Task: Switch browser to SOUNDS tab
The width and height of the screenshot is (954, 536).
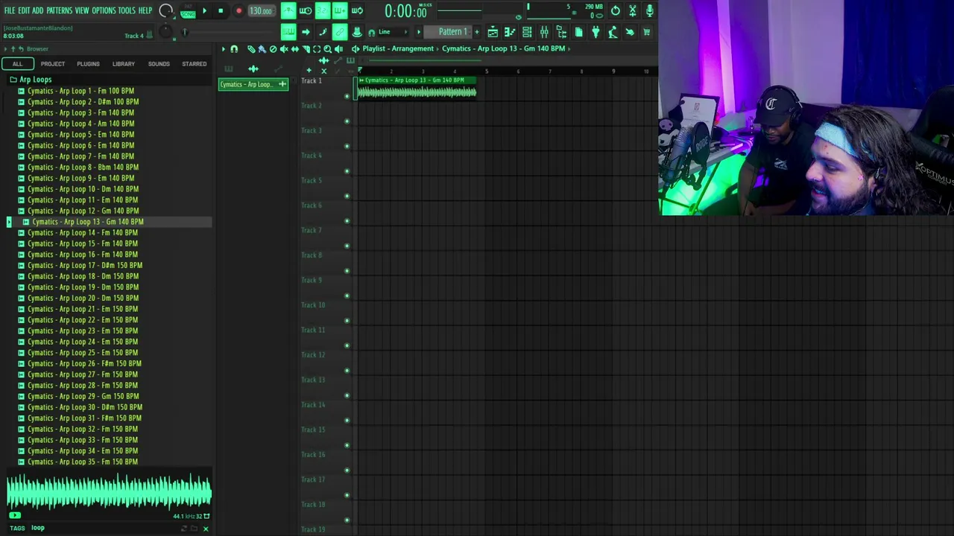Action: point(159,64)
